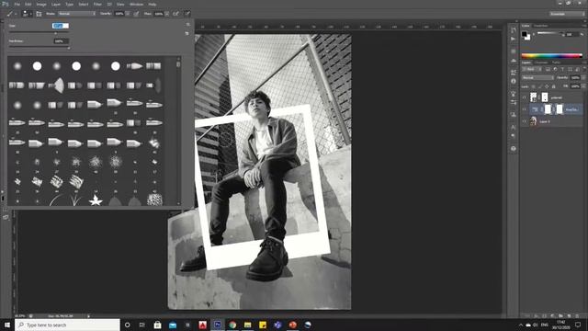Hide the polaroid layer
This screenshot has height=331, width=588.
525,97
